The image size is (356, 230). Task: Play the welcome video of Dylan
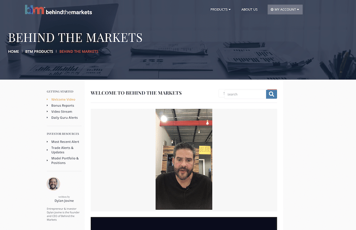point(184,159)
